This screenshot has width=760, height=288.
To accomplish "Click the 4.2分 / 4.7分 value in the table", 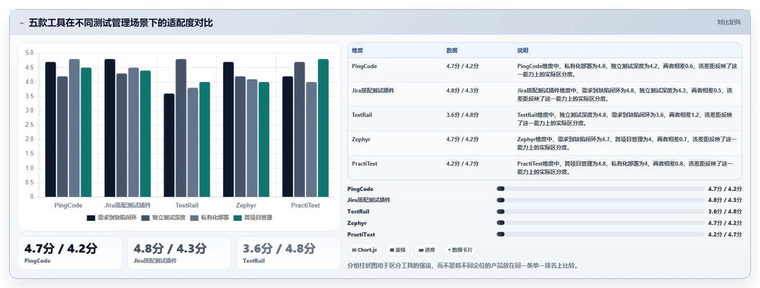I will coord(462,164).
